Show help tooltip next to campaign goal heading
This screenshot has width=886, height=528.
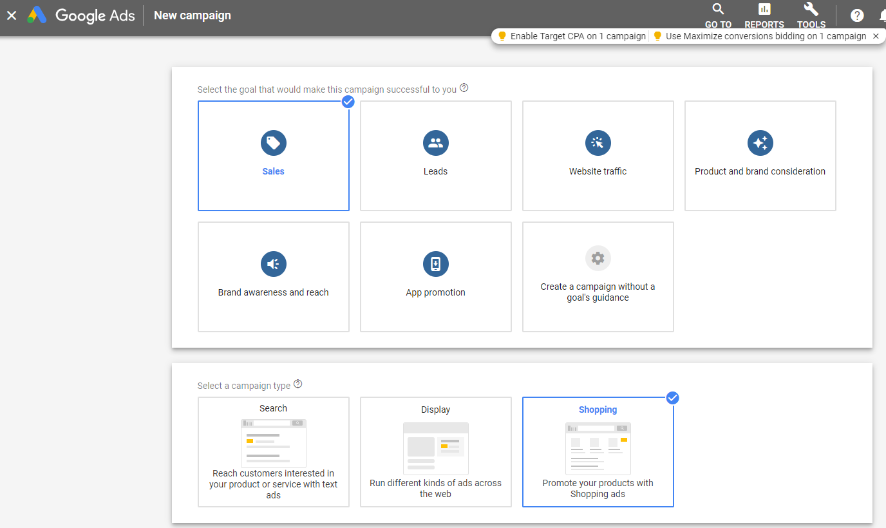(x=464, y=88)
